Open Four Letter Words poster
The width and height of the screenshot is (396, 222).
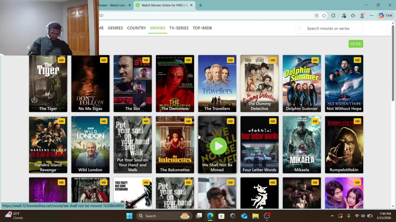[x=260, y=145]
